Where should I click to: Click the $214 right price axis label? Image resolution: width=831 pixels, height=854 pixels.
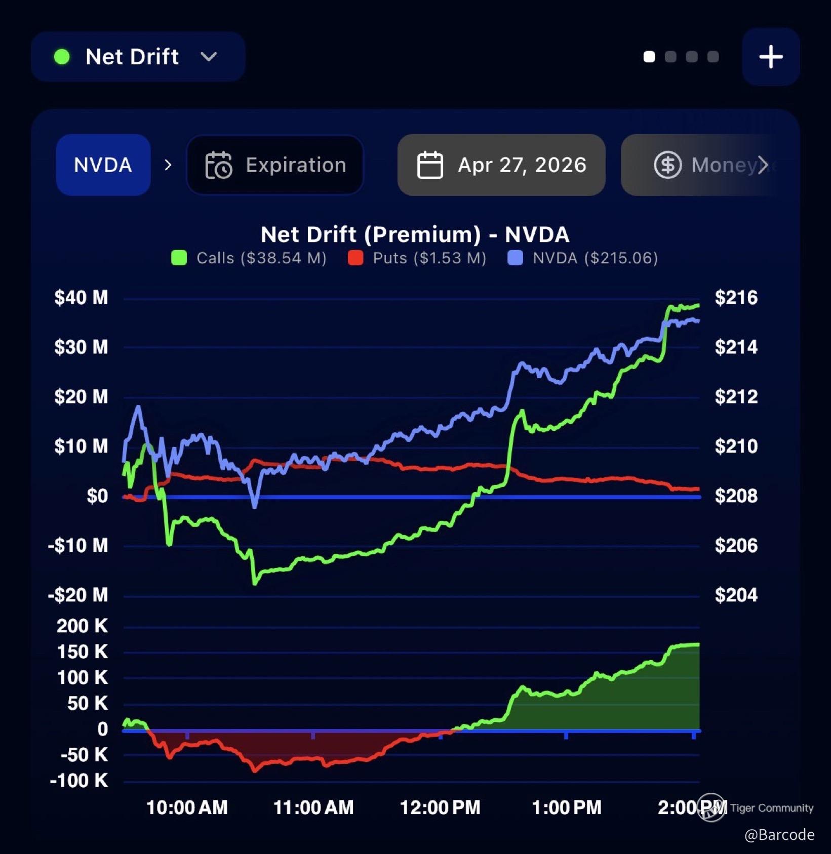736,347
